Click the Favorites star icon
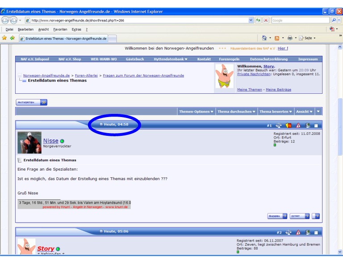The image size is (343, 264). click(4, 38)
